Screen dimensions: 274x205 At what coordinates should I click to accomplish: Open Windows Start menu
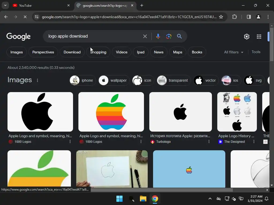[x=120, y=199]
